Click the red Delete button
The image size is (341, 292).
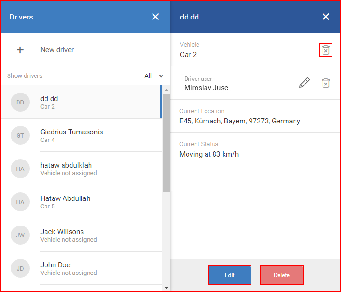[282, 275]
